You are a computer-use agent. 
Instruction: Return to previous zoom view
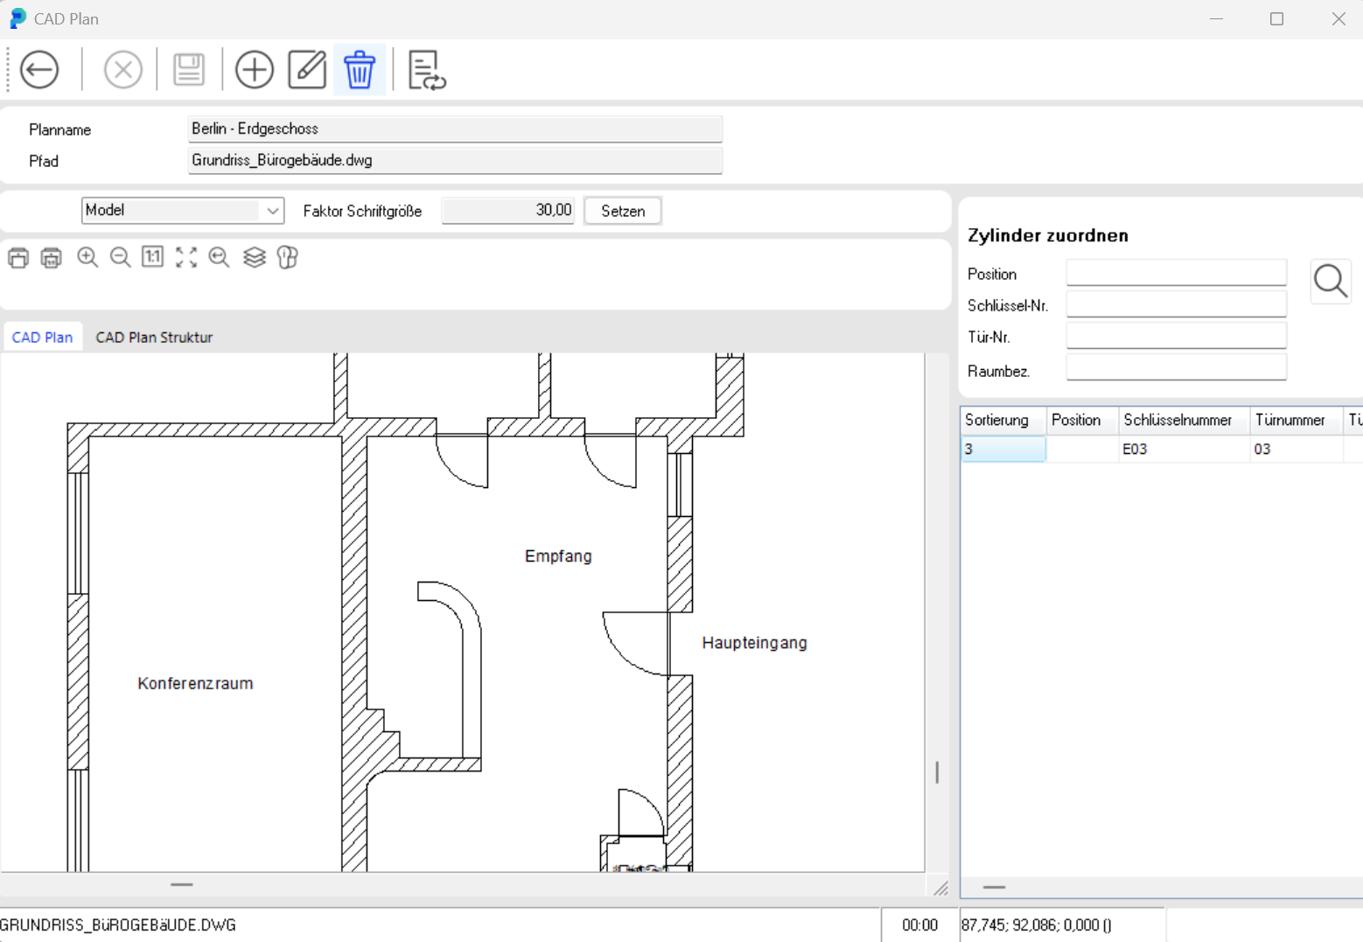220,257
